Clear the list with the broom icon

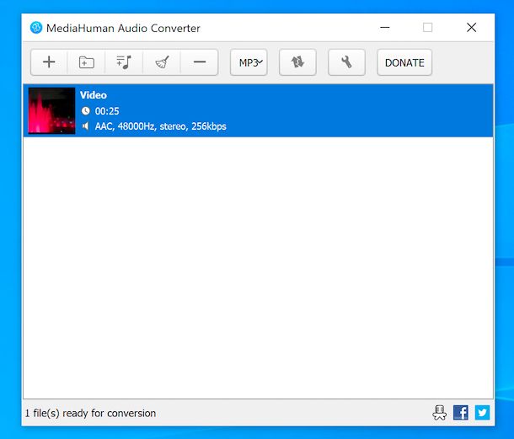coord(162,62)
